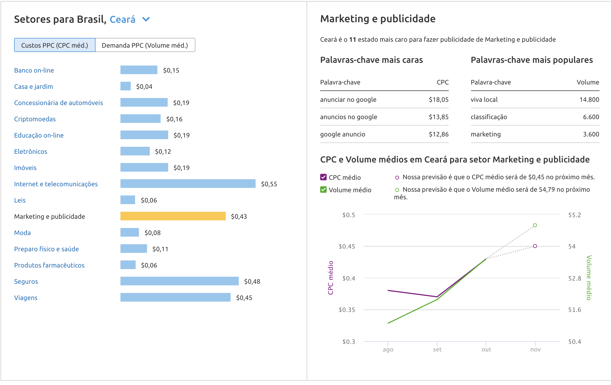The image size is (611, 385).
Task: Open the Produtos farmacêuticos sector
Action: [x=49, y=265]
